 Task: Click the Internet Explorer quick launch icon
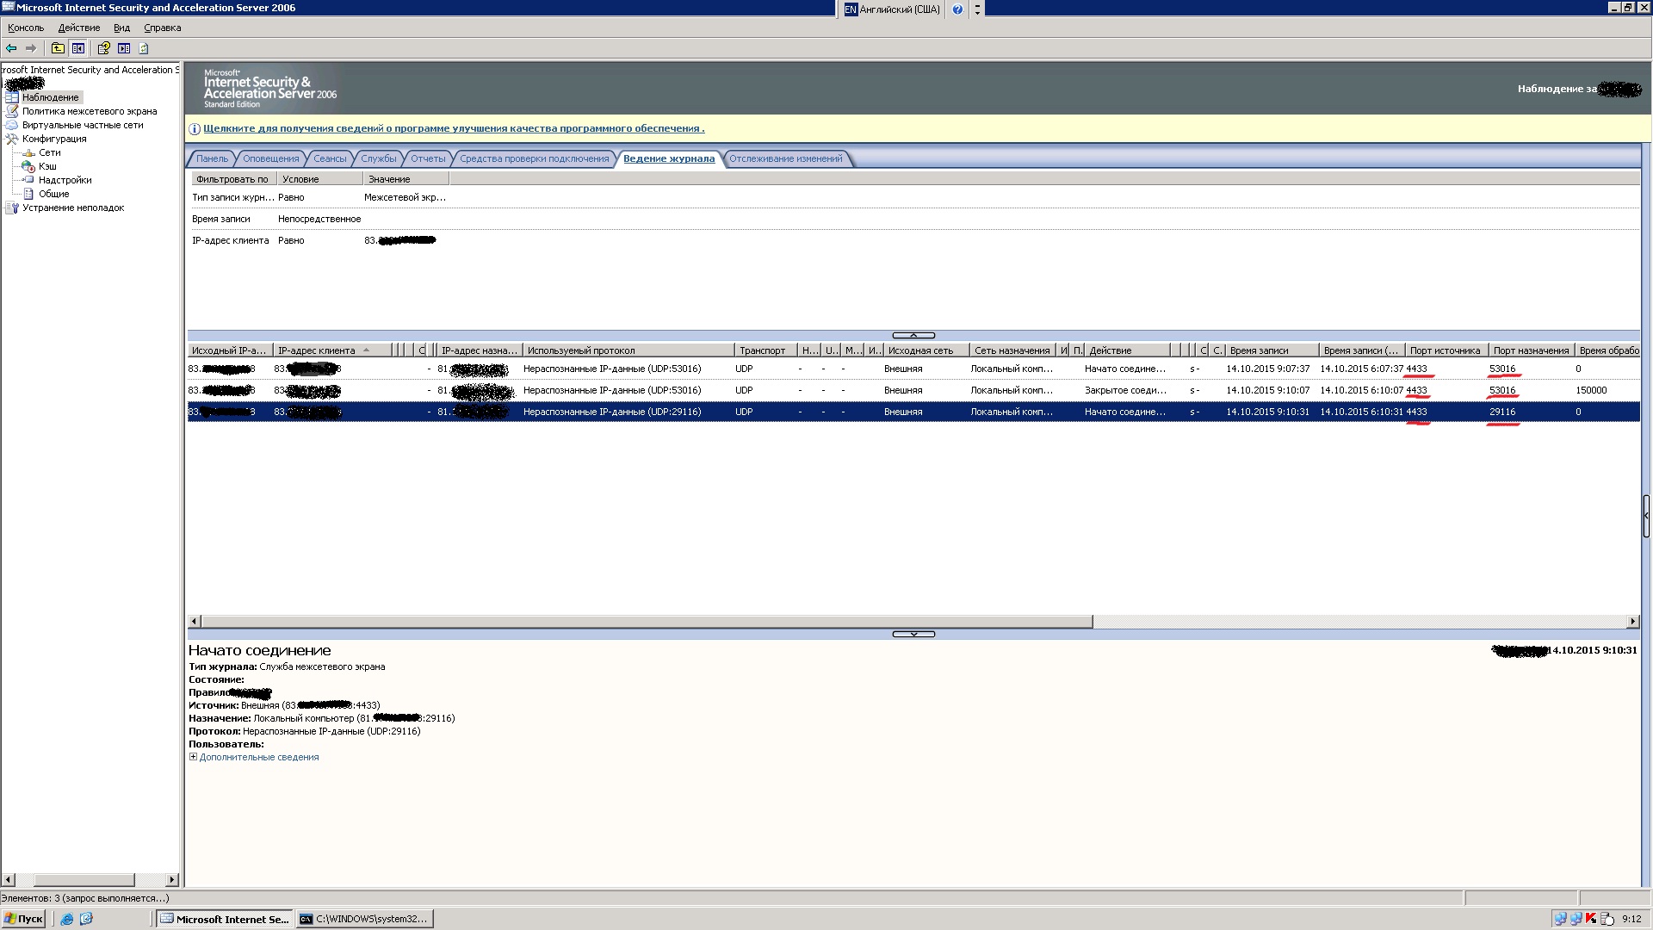66,919
